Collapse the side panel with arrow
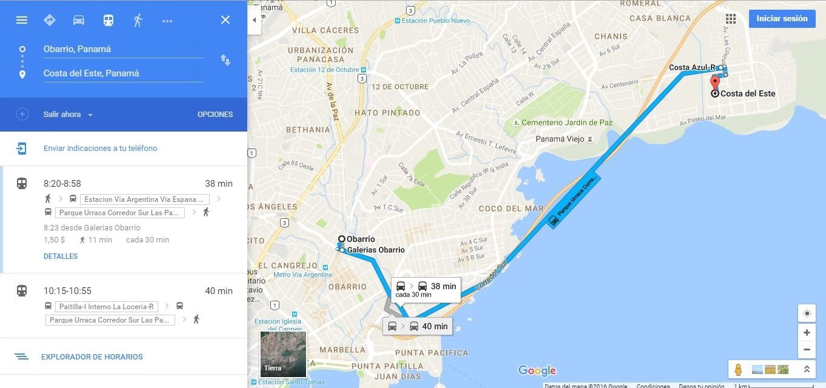 click(254, 20)
